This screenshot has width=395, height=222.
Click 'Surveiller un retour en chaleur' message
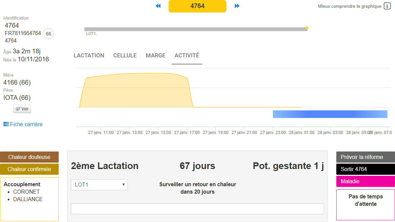click(x=198, y=185)
